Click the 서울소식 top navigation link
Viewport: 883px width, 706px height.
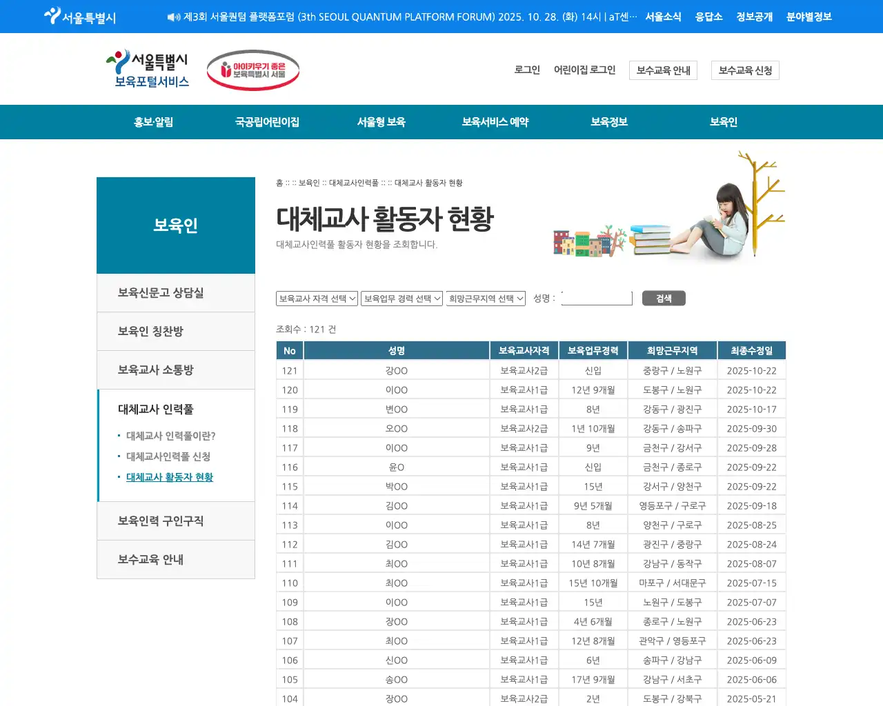click(663, 17)
